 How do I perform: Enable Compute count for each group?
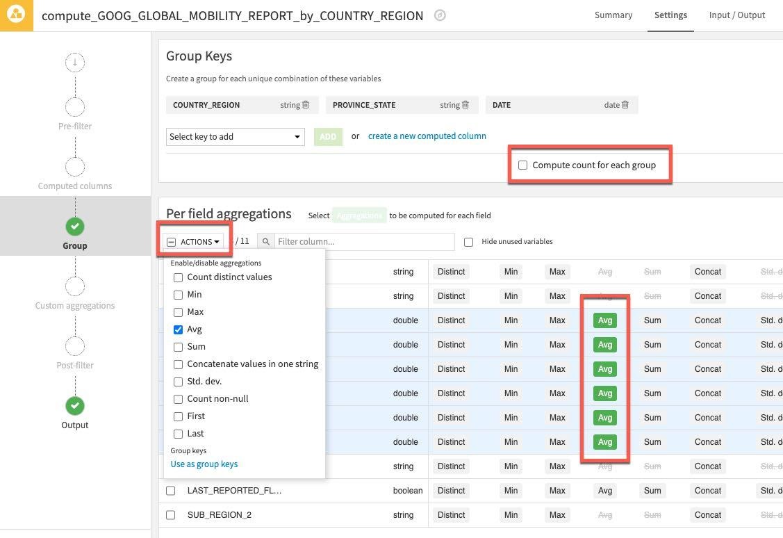pyautogui.click(x=523, y=165)
